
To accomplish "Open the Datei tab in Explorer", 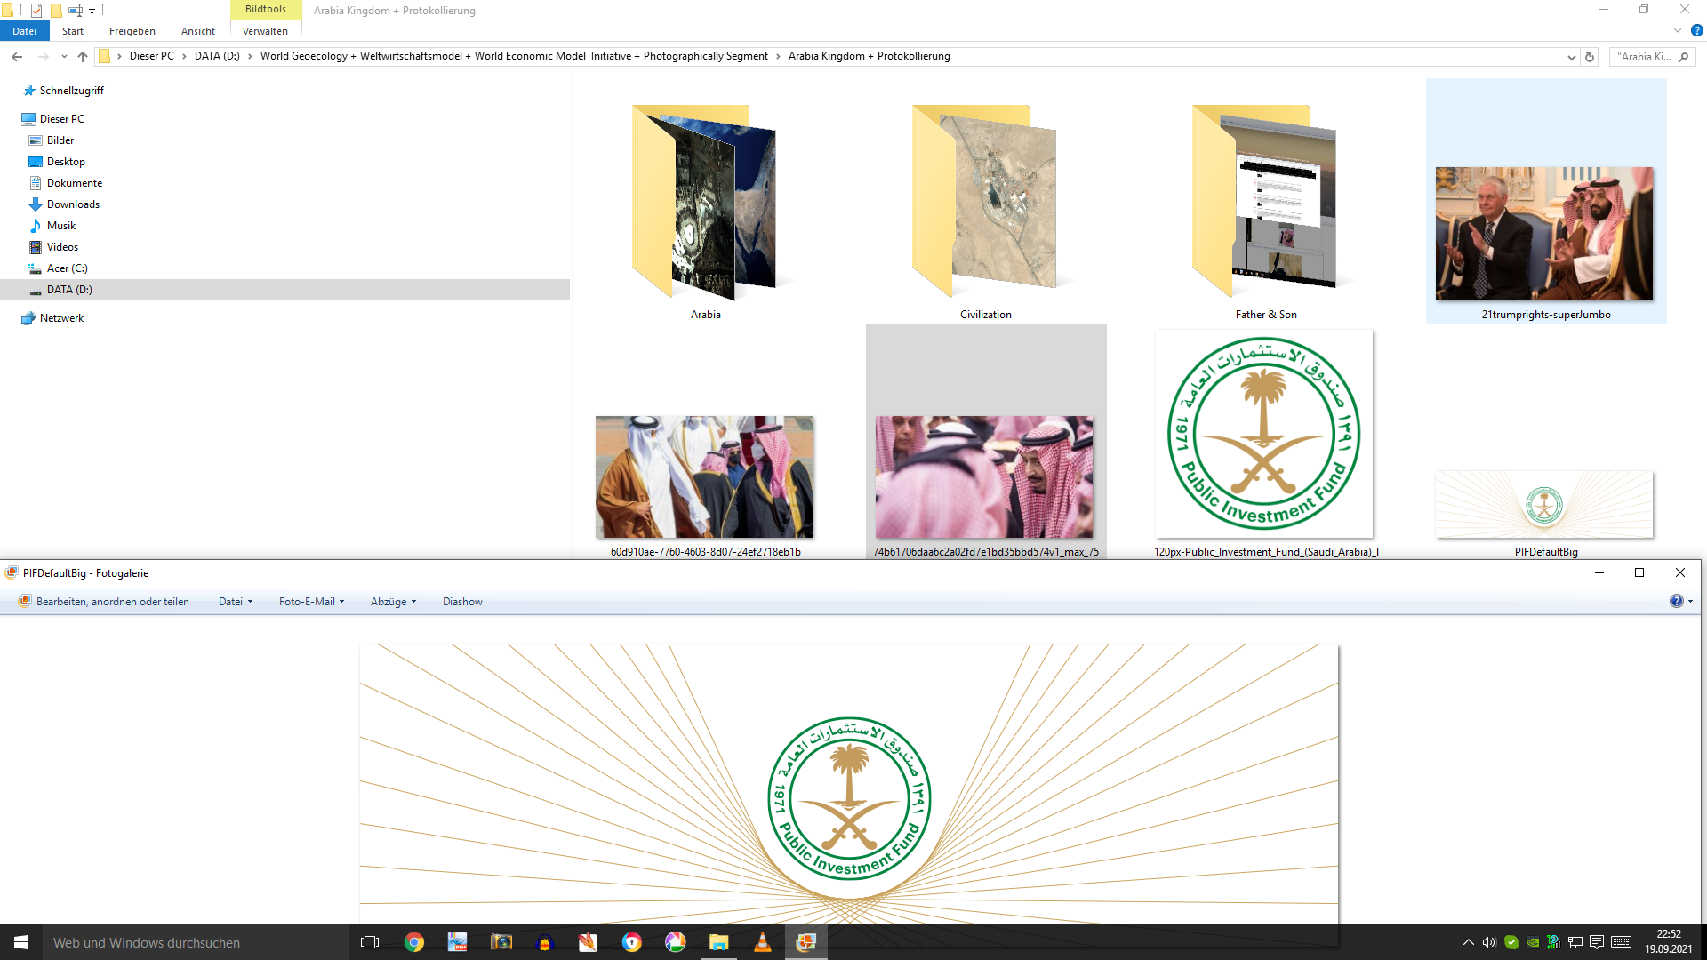I will click(25, 31).
